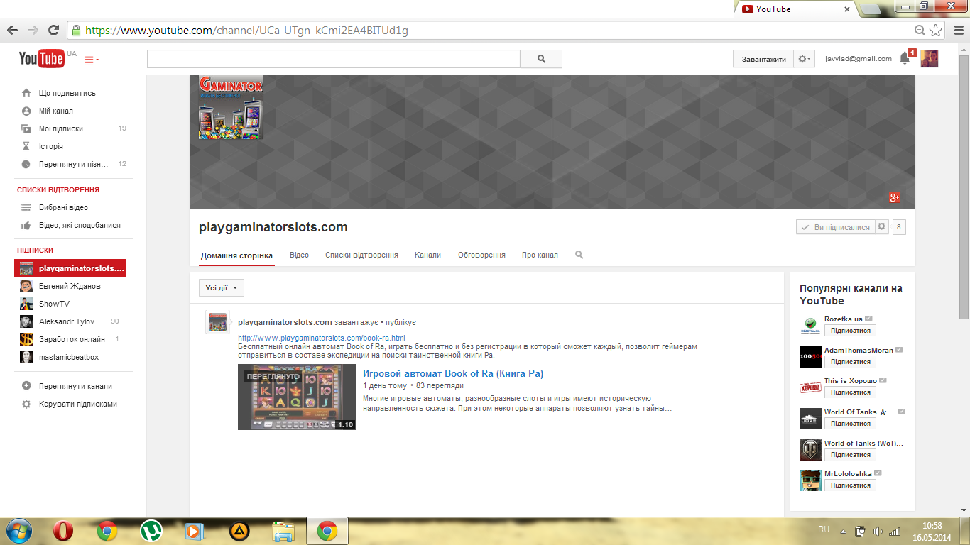Show hidden tray icons arrow
This screenshot has width=970, height=545.
click(843, 532)
